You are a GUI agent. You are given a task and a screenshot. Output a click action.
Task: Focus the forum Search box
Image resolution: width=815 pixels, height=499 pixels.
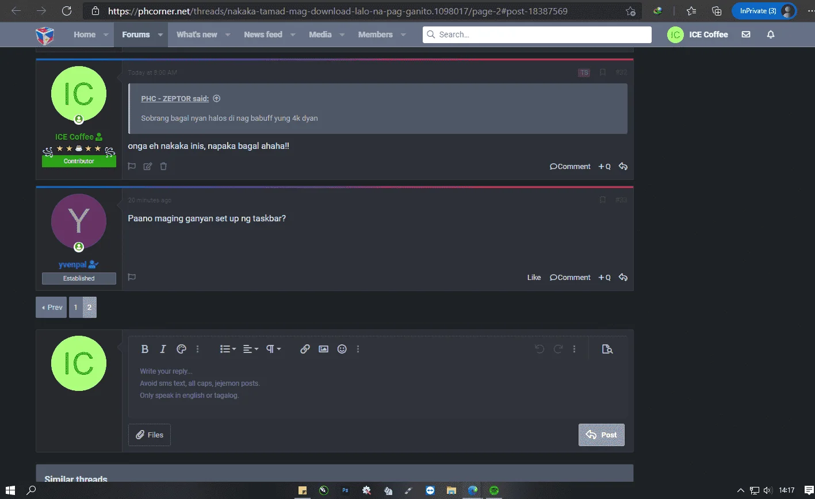pos(537,34)
